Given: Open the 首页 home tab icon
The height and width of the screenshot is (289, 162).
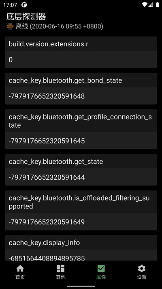Looking at the screenshot, I should [20, 272].
